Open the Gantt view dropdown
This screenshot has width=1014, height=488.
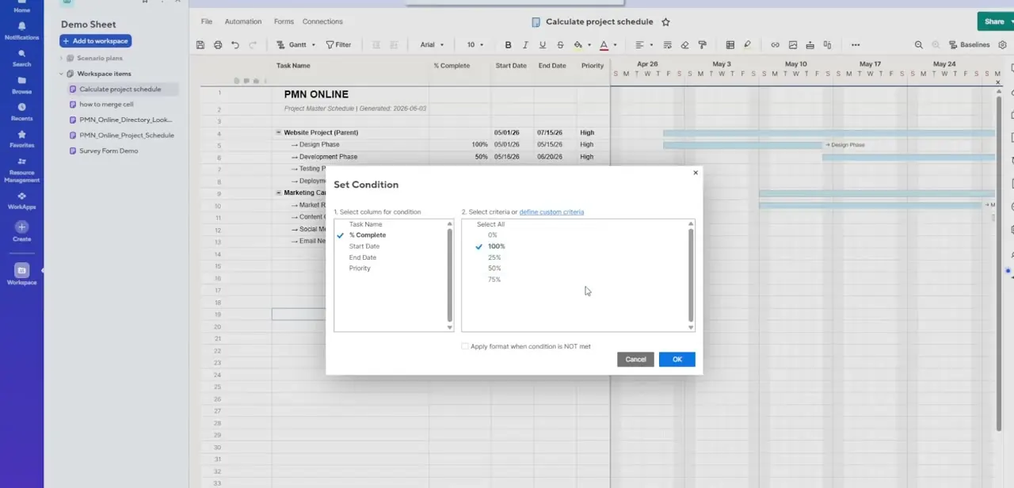tap(295, 45)
